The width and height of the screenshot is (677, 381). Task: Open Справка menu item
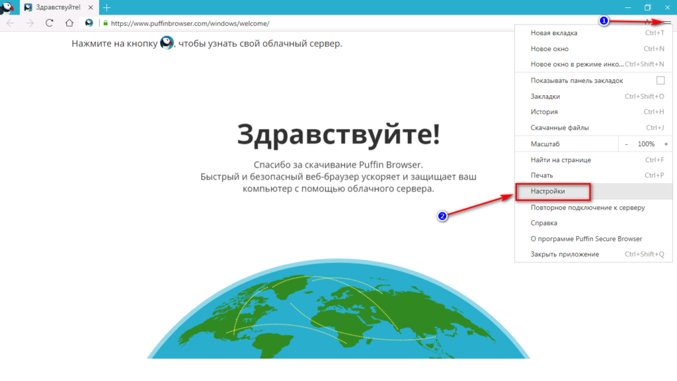pos(594,223)
